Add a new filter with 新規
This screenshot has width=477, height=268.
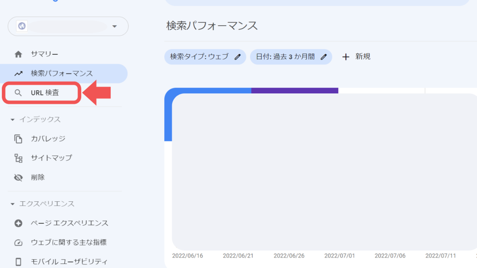356,57
